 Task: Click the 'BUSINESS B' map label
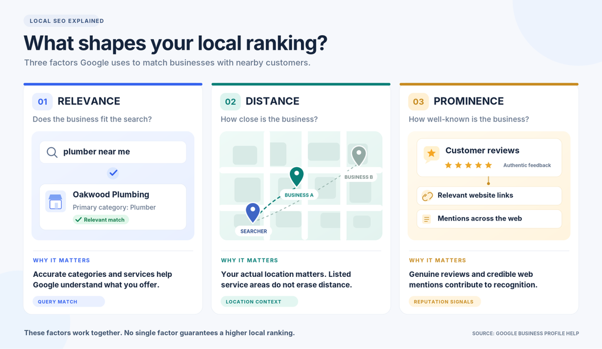click(x=359, y=177)
